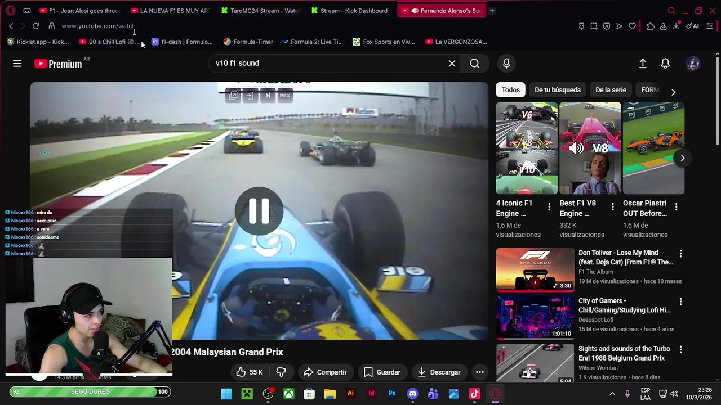The width and height of the screenshot is (721, 405).
Task: Open options for the Best F1 V8 Engine short
Action: point(613,207)
